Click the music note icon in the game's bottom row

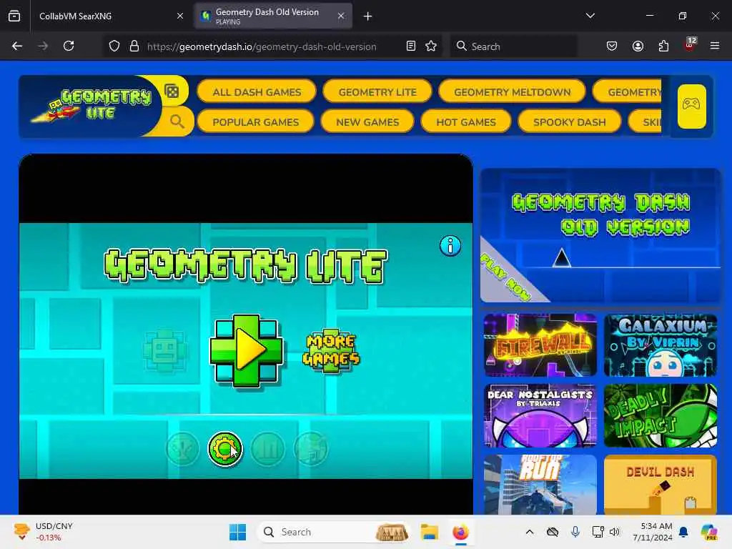(x=311, y=449)
